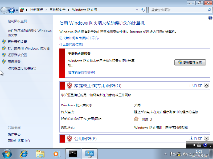Open 控制面板主页 link
The height and width of the screenshot is (159, 213).
pyautogui.click(x=17, y=21)
